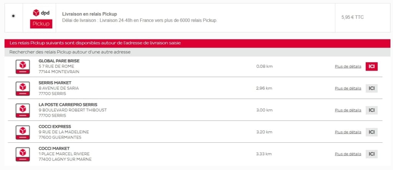This screenshot has height=170, width=393.
Task: Click the Livraison en relais Pickup title
Action: 89,14
